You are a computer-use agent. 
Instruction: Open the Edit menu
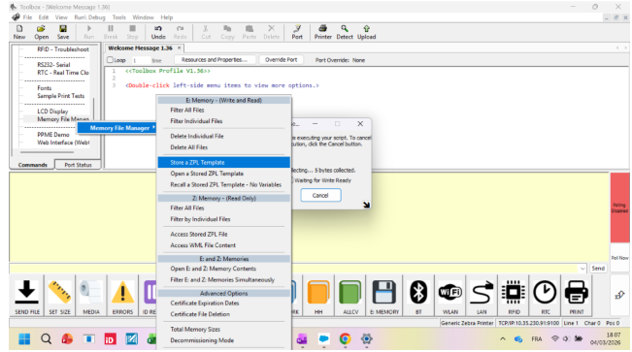(x=44, y=17)
